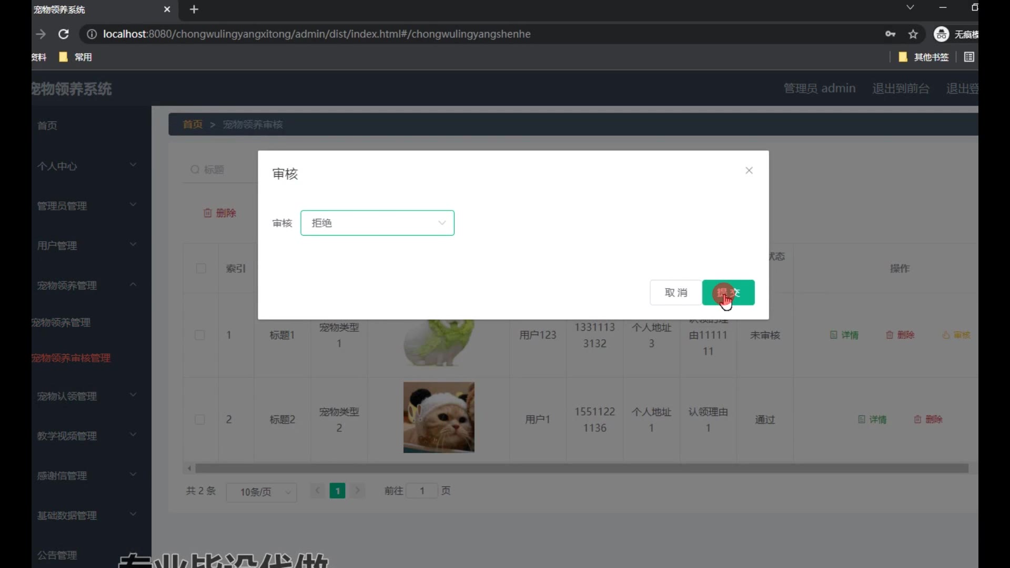Open a new browser tab

coord(194,9)
